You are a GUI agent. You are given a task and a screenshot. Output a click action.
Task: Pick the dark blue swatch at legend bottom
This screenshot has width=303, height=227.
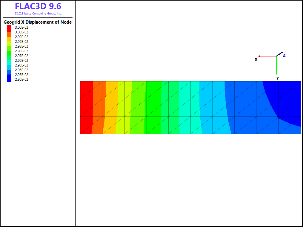click(9, 79)
